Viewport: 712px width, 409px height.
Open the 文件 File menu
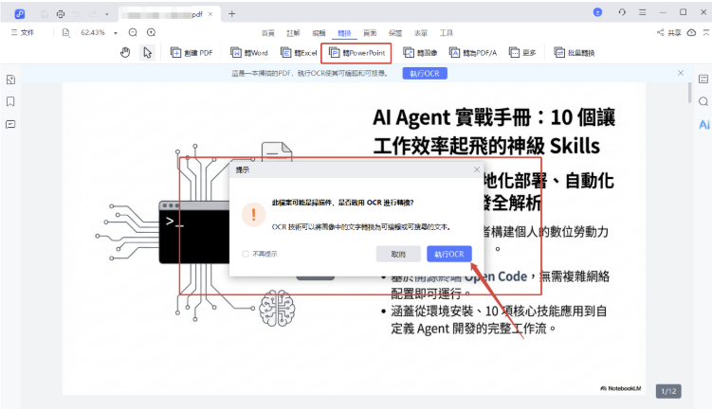point(23,32)
